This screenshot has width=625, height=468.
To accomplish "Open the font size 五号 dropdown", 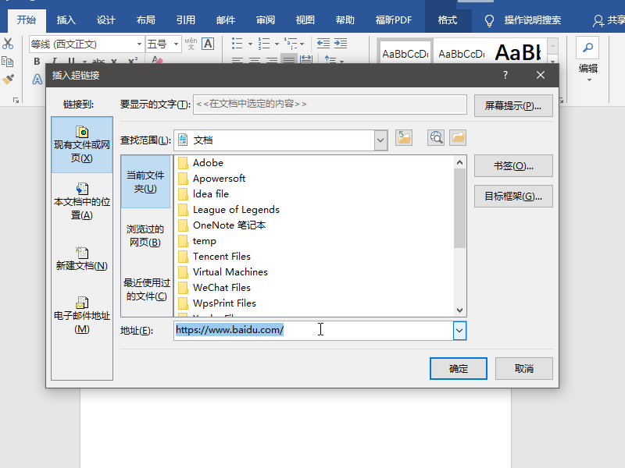I will point(177,44).
